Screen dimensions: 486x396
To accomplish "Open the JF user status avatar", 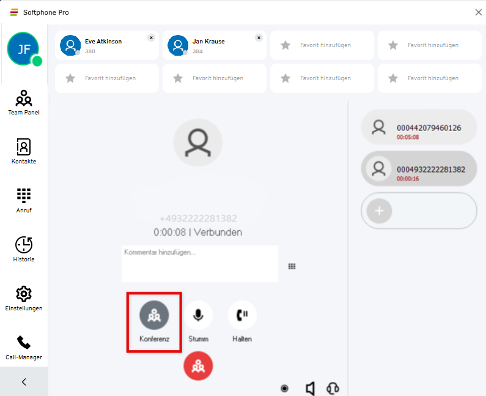I will click(x=23, y=48).
